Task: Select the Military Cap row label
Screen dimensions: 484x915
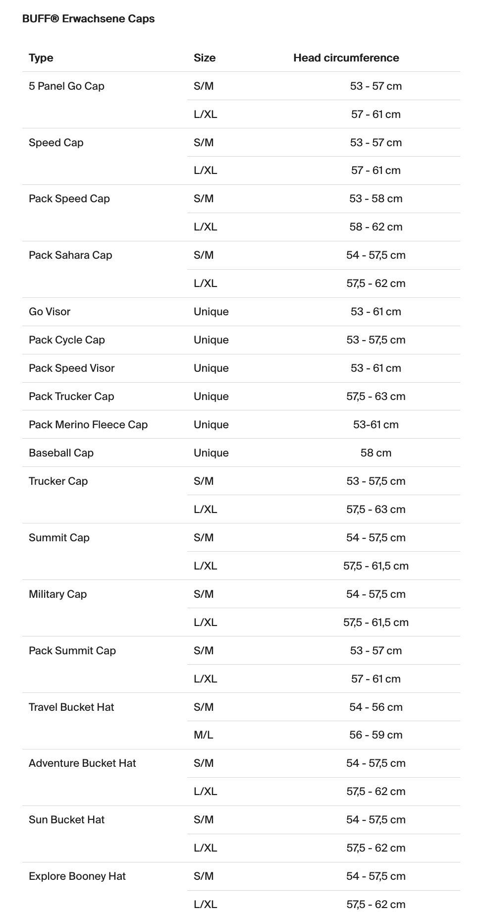Action: point(57,594)
